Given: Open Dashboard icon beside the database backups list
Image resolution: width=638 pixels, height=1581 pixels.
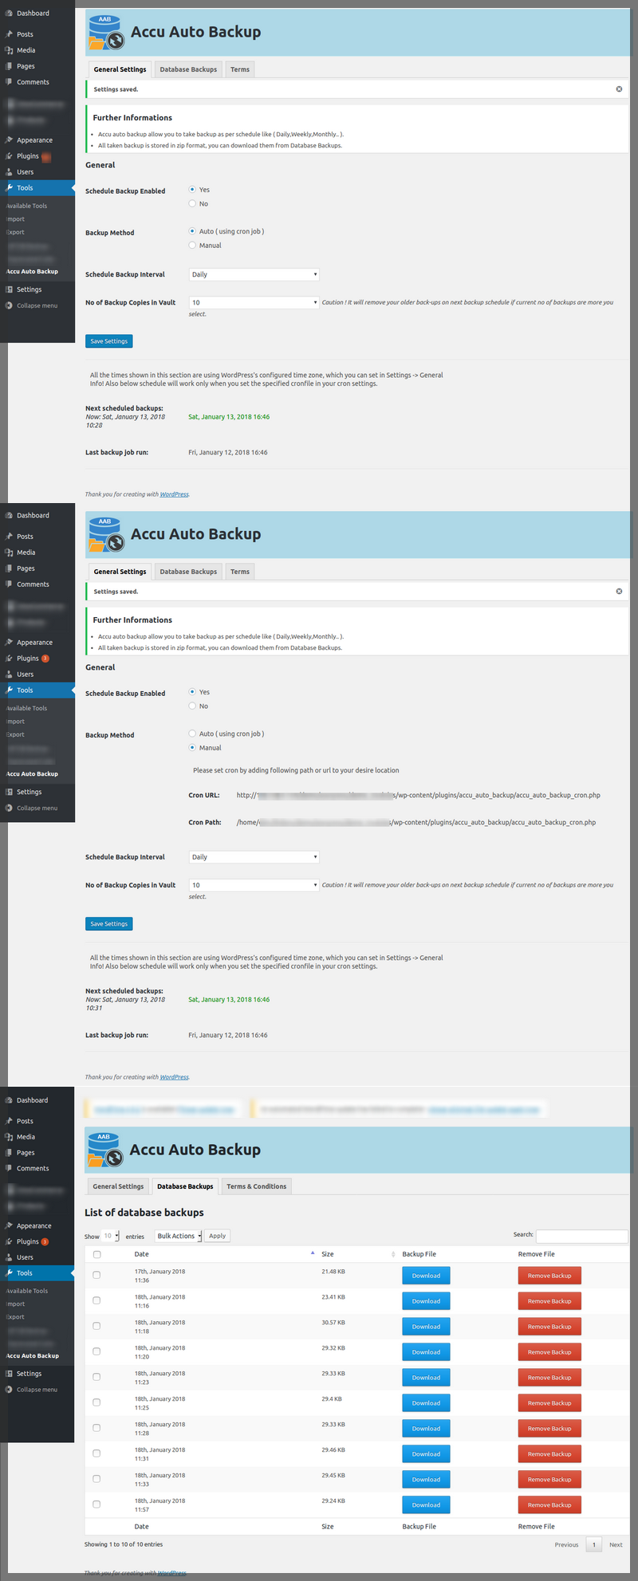Looking at the screenshot, I should [x=9, y=1100].
